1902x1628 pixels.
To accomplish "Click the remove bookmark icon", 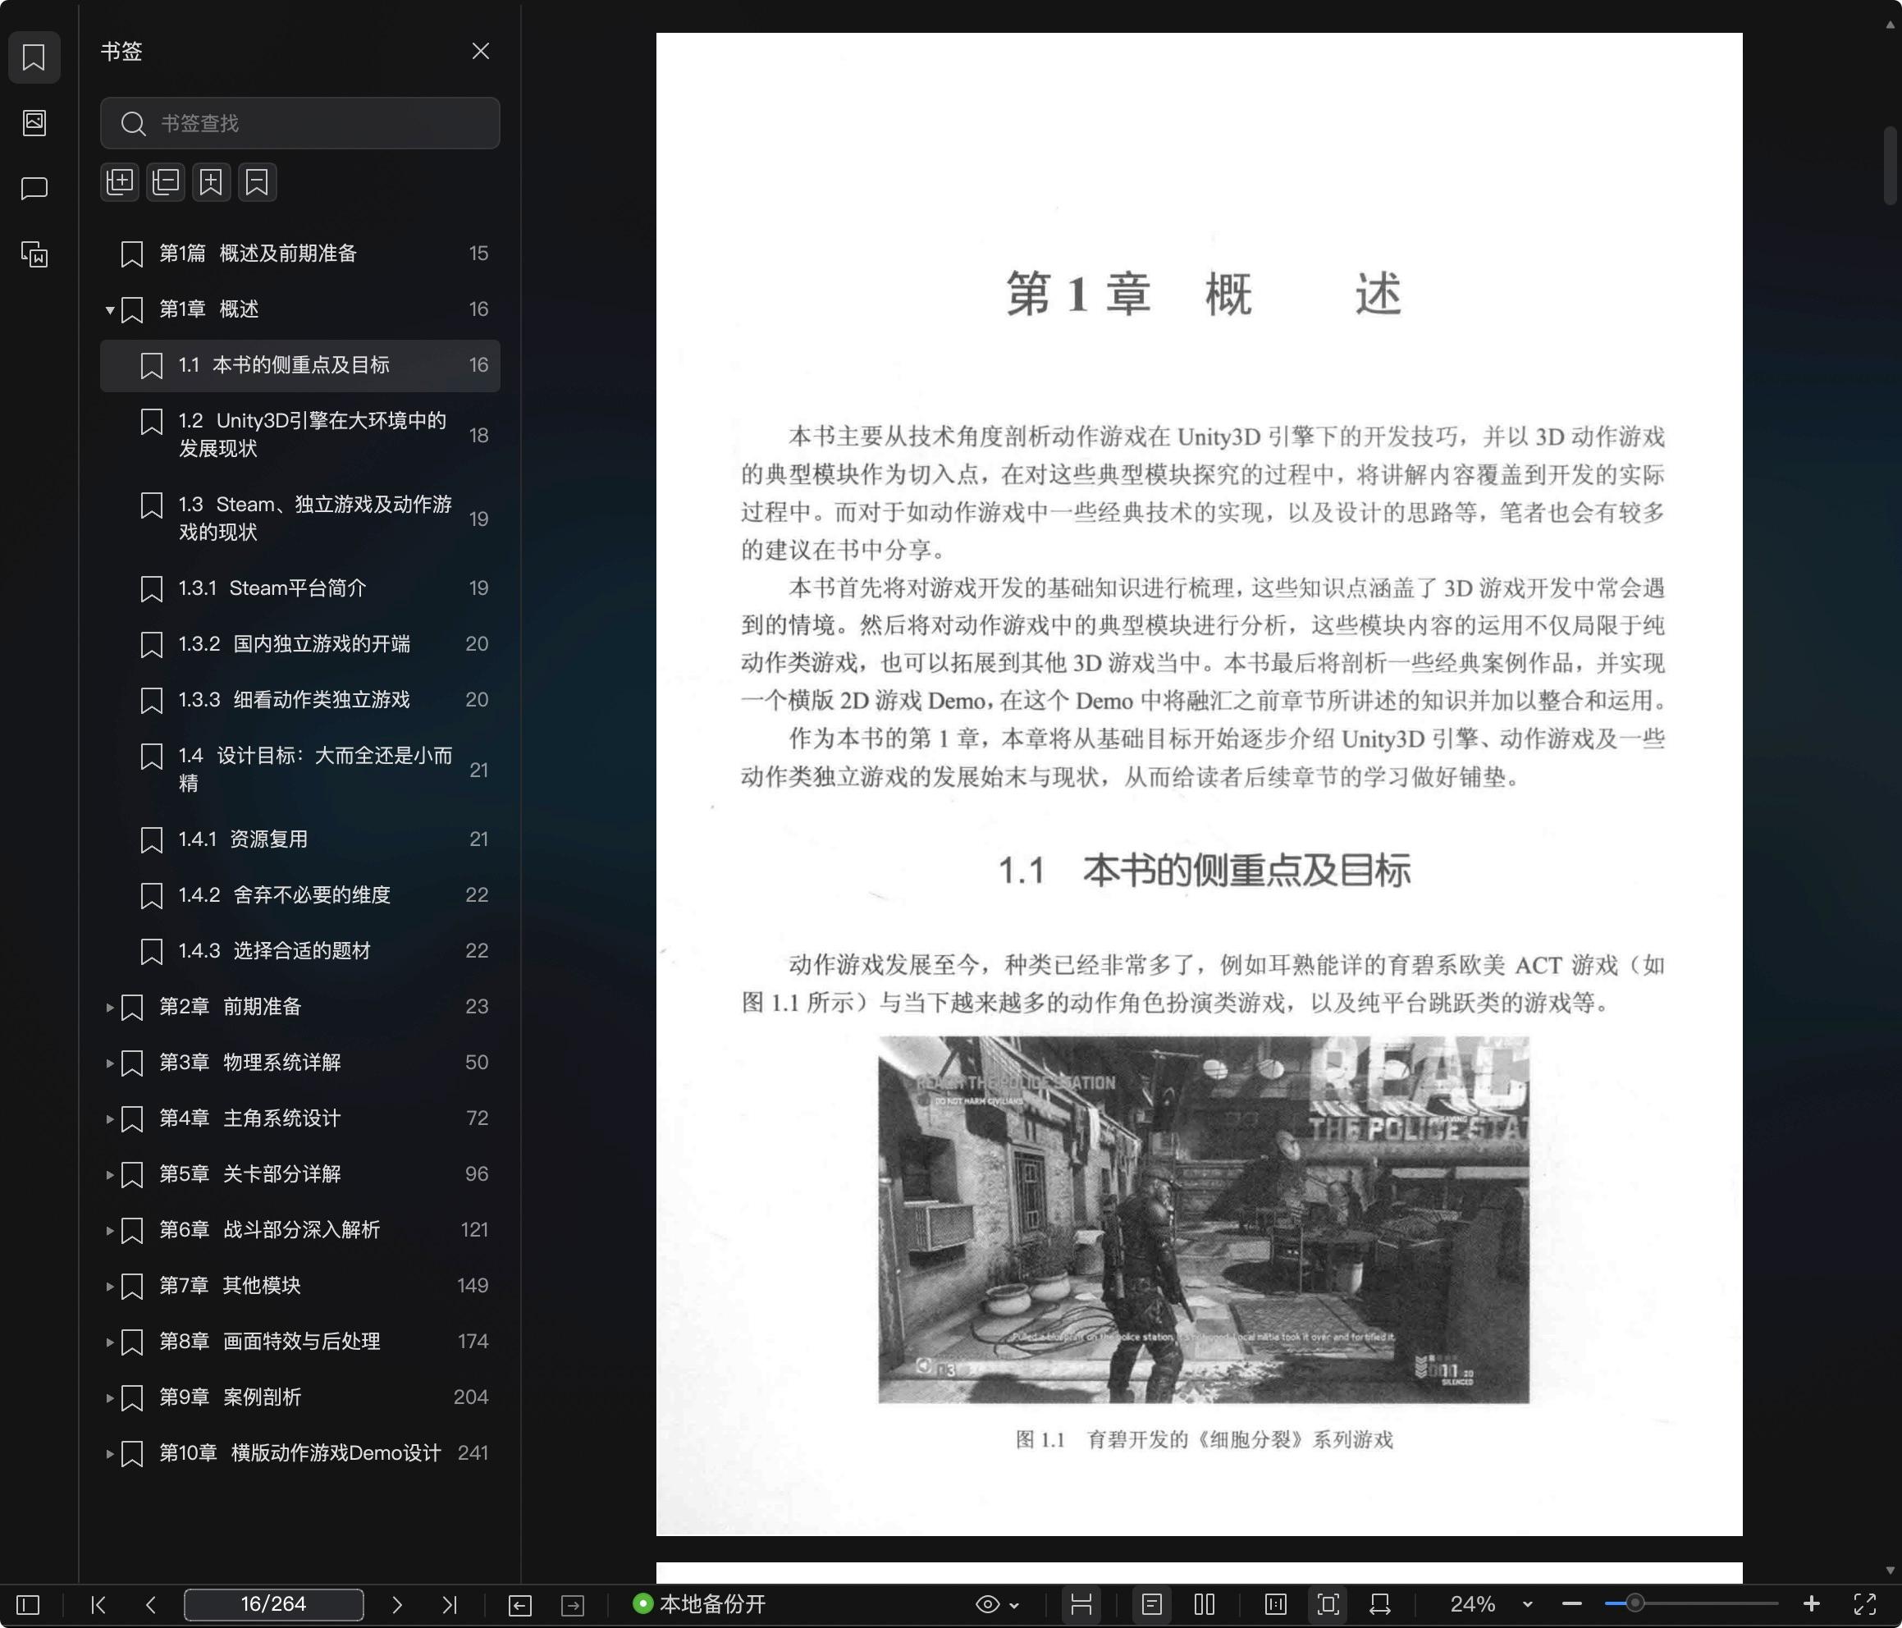I will click(x=257, y=182).
